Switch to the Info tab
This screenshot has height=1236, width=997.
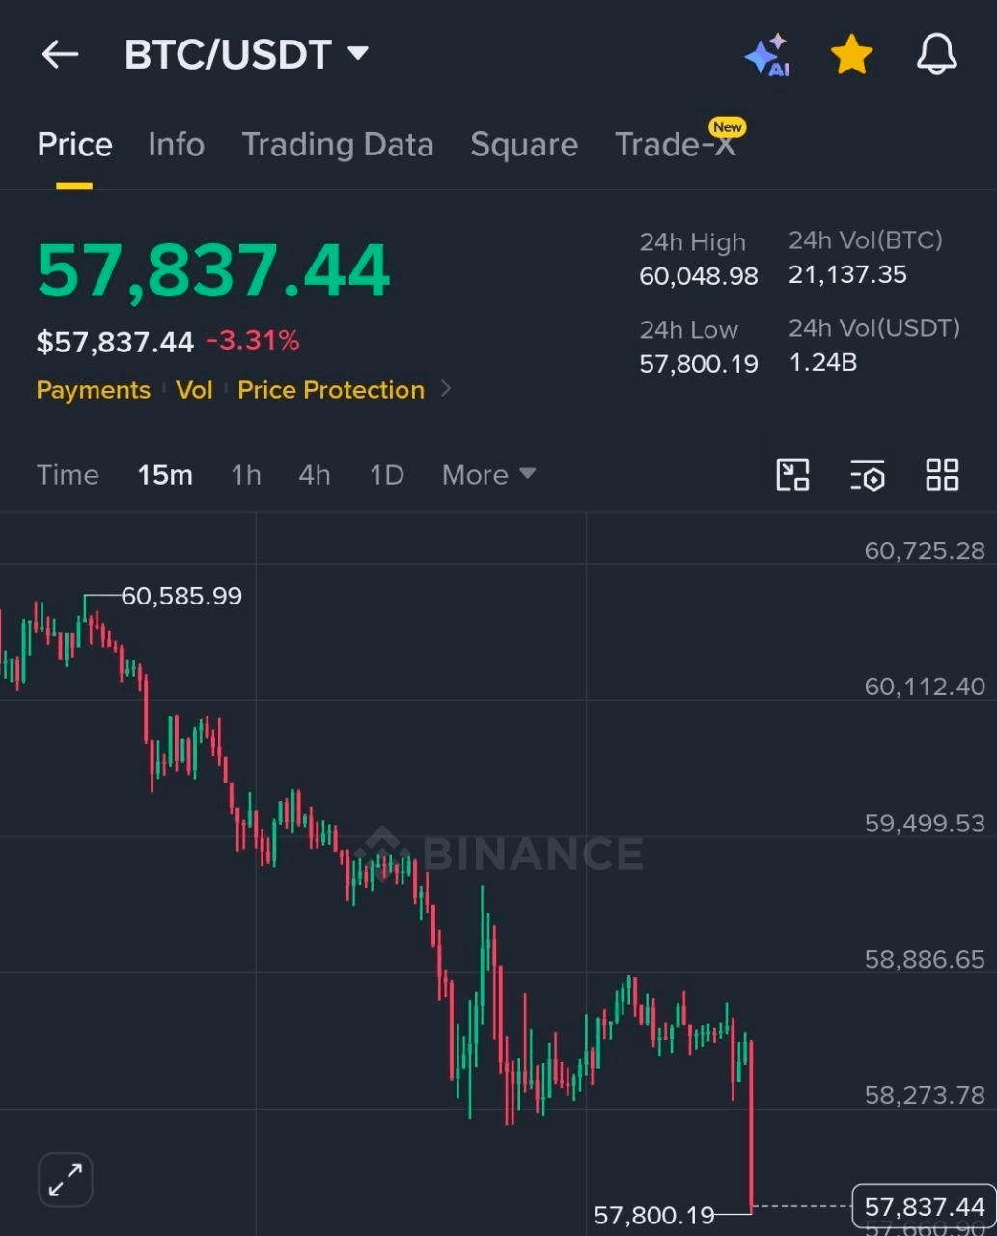click(x=176, y=145)
